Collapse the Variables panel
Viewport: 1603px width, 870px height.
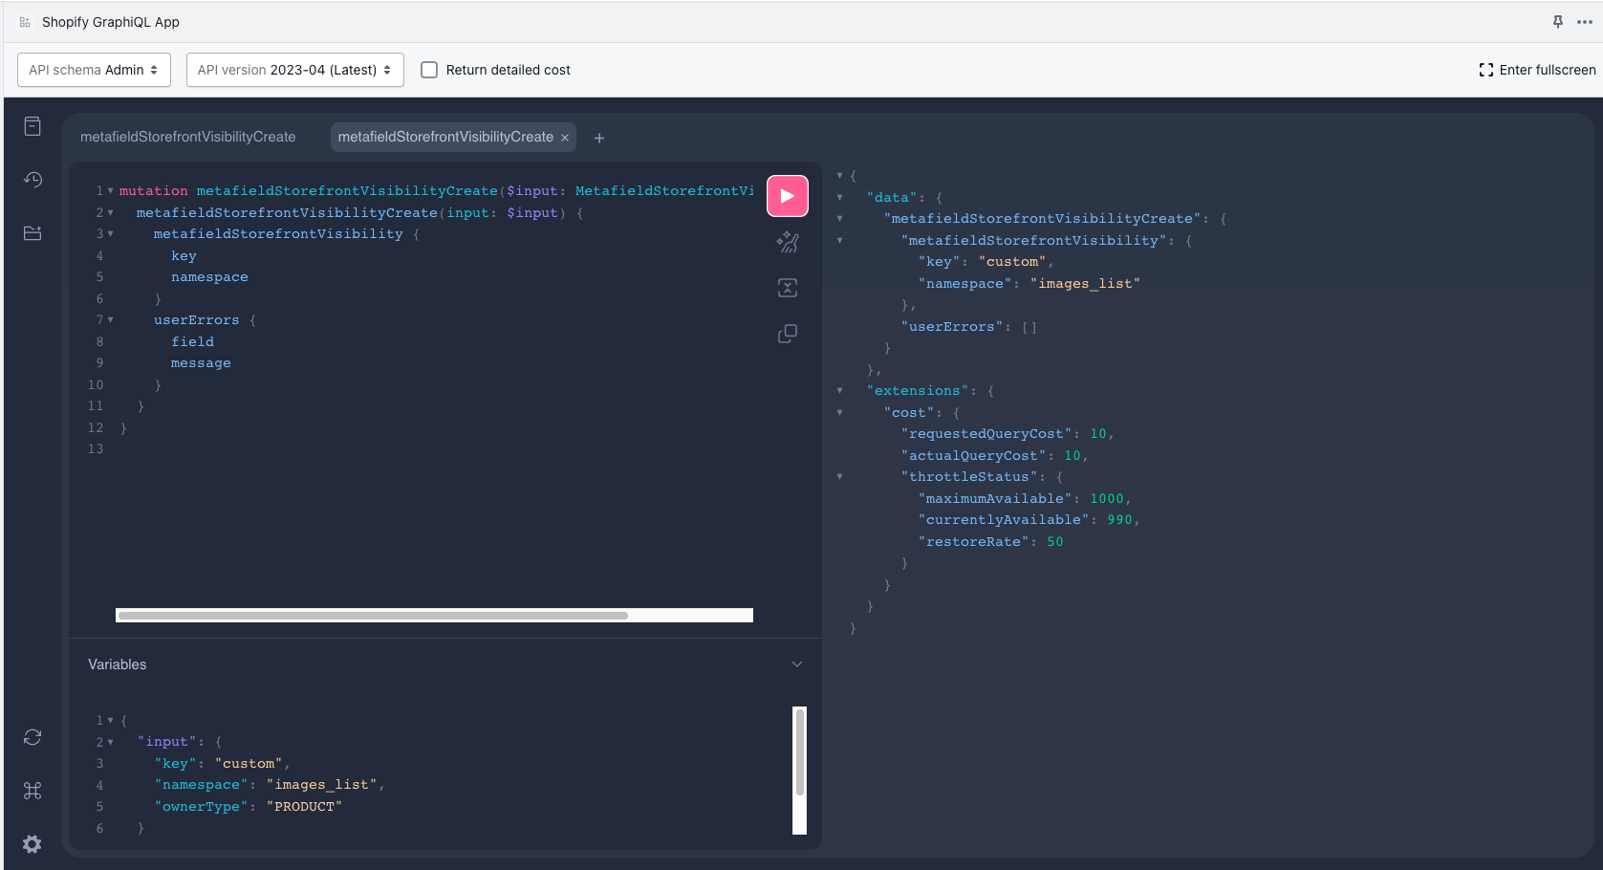(797, 663)
